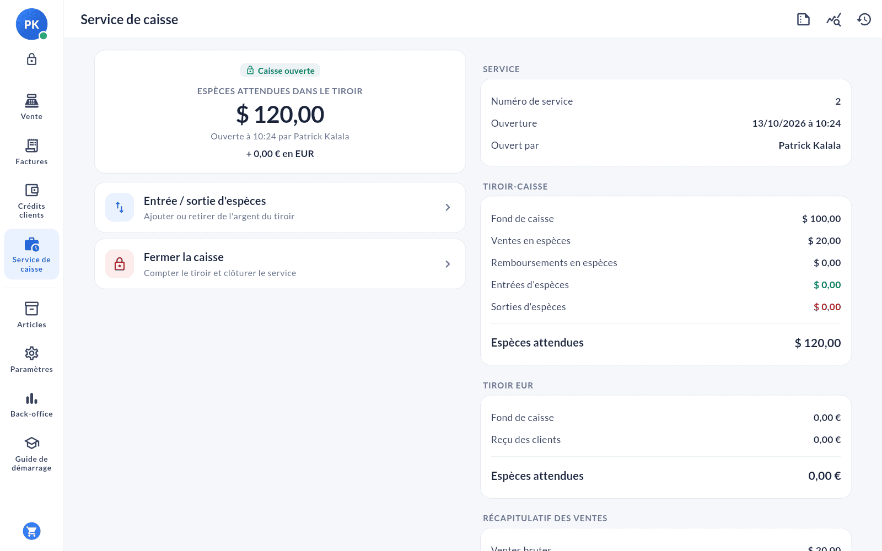
Task: Open Entrée / sortie d'espèces
Action: coord(280,207)
